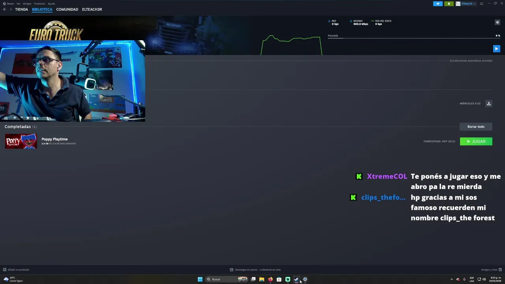Open the ESP LAA language indicator

[x=472, y=279]
